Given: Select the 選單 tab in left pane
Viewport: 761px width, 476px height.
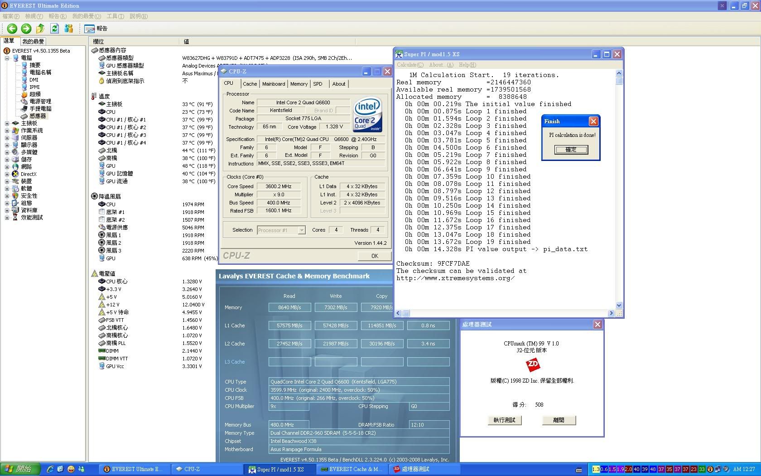Looking at the screenshot, I should [9, 41].
